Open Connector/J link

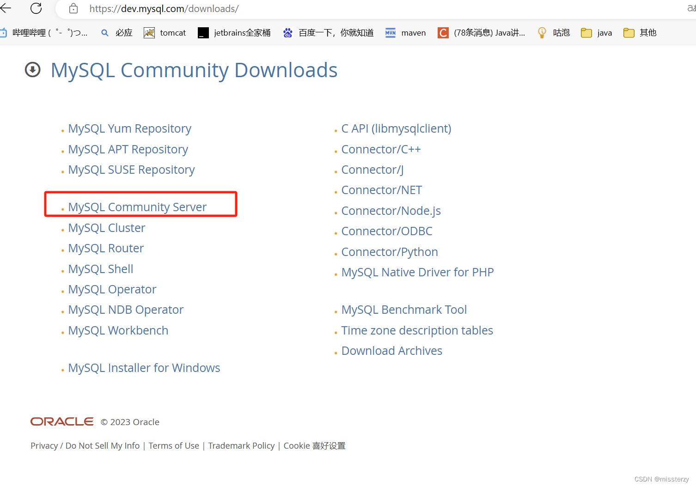coord(372,170)
